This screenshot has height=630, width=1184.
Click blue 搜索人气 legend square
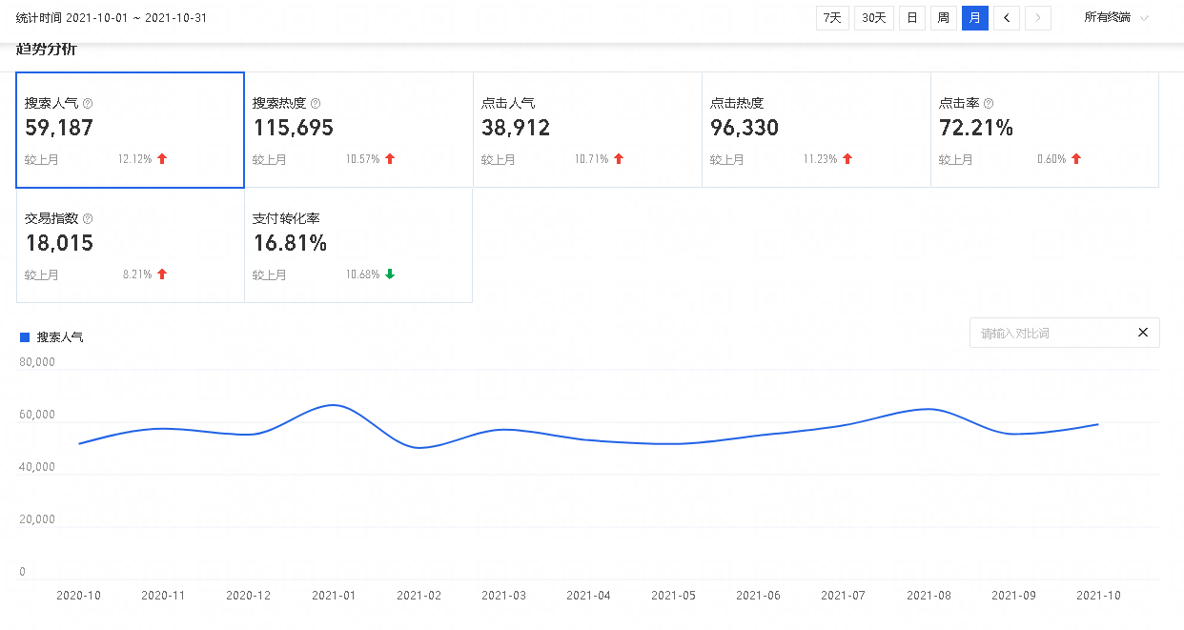pos(25,336)
